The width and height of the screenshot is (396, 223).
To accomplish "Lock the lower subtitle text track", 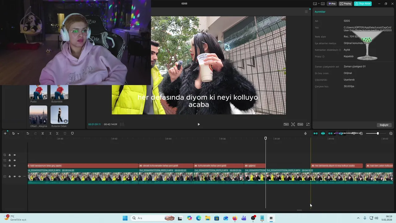I will click(10, 166).
